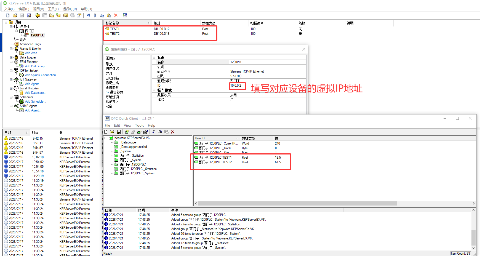
Task: Select 扫描模式 property group
Action: (x=112, y=69)
